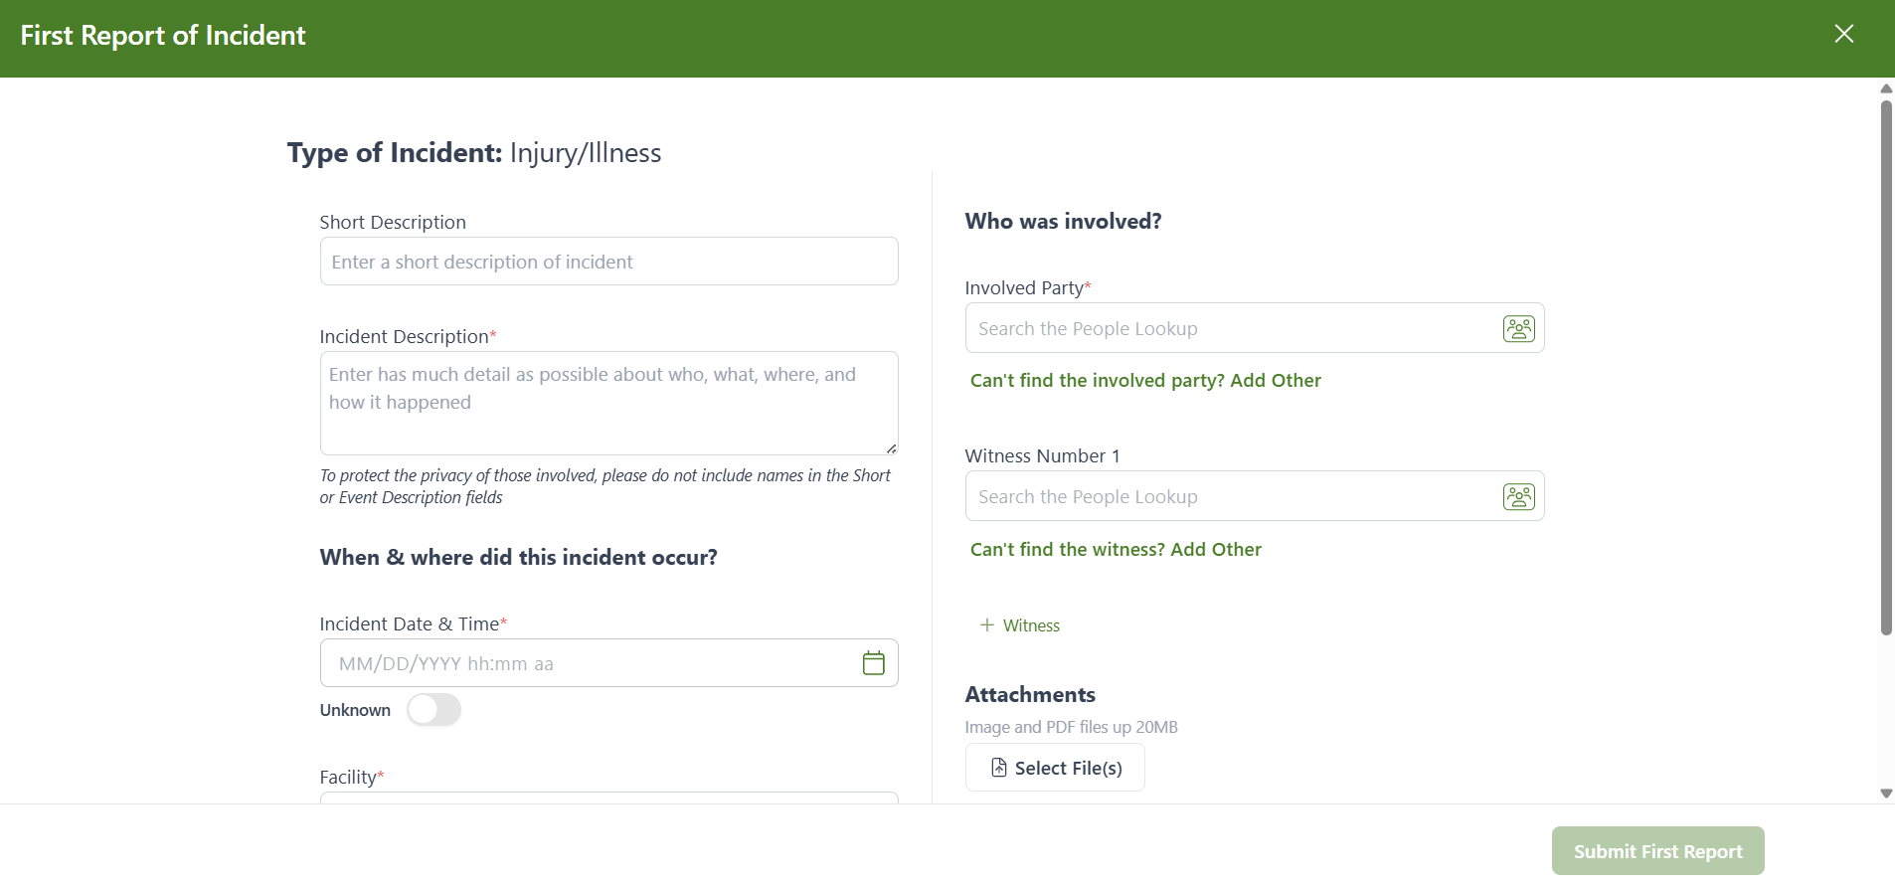
Task: Open People Lookup icon for Involved Party
Action: click(x=1518, y=328)
